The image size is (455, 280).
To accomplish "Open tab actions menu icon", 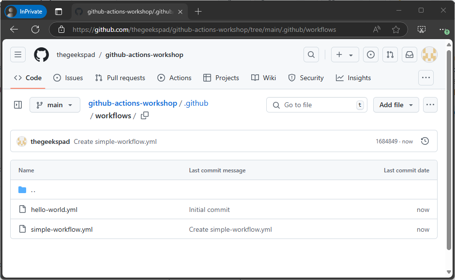I will [x=59, y=12].
